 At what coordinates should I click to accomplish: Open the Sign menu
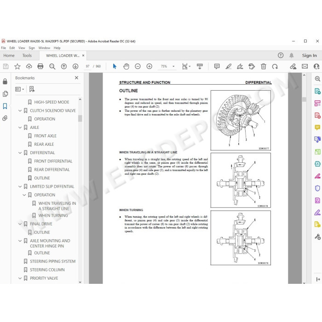[32, 48]
